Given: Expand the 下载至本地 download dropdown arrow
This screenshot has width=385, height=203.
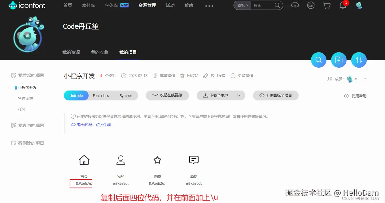Looking at the screenshot, I should point(238,95).
